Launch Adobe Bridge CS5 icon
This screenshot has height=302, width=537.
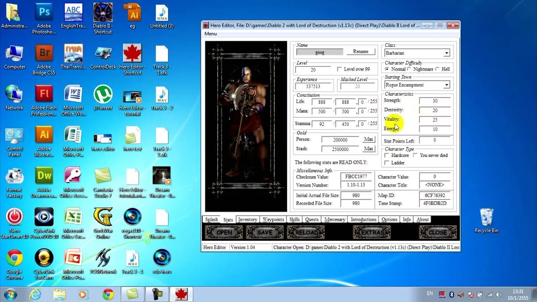pyautogui.click(x=44, y=60)
